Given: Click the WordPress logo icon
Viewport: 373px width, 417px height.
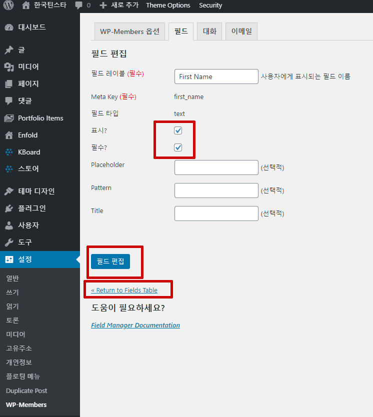Looking at the screenshot, I should pyautogui.click(x=8, y=5).
